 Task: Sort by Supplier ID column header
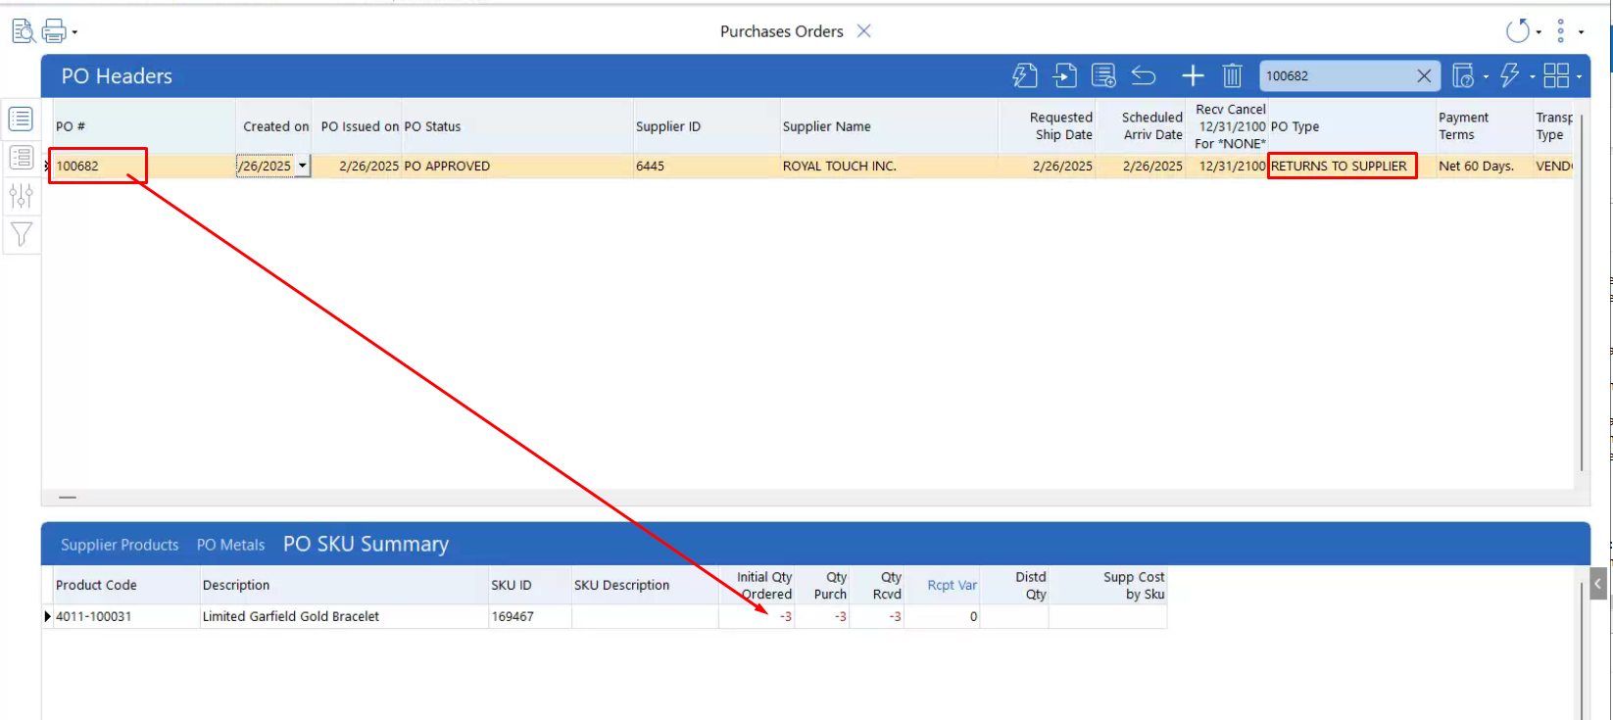tap(707, 126)
